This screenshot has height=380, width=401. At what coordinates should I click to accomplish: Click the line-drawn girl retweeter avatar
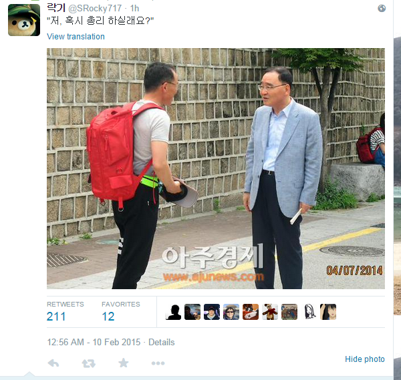click(x=309, y=312)
